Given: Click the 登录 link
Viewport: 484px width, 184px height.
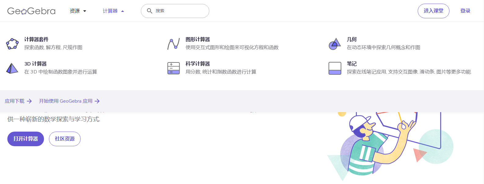Looking at the screenshot, I should (465, 11).
